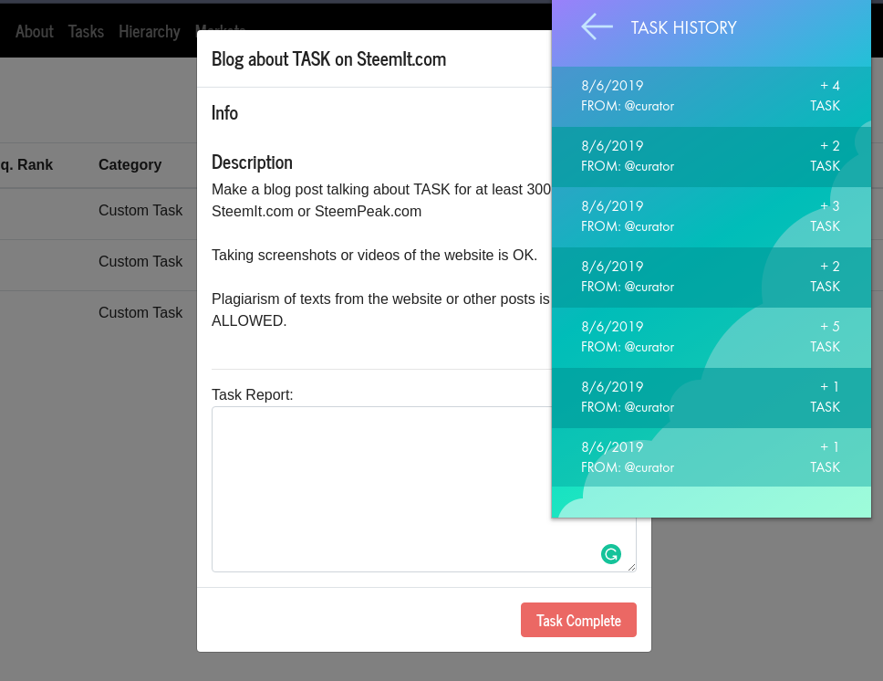Open the Hierarchy menu item

tap(150, 32)
